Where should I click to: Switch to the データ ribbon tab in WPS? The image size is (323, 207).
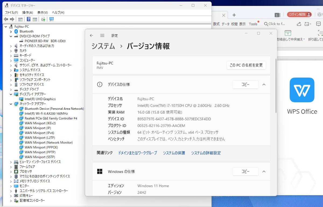[226, 24]
